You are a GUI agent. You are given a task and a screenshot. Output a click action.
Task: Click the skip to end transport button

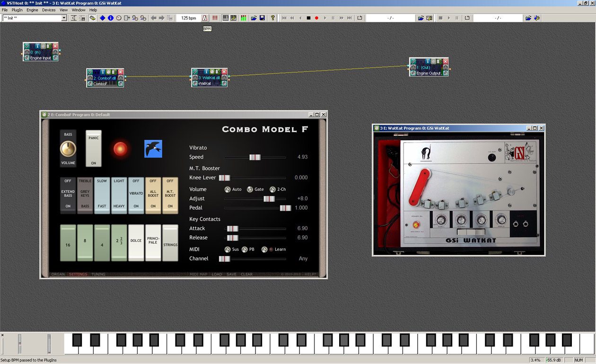pos(349,18)
